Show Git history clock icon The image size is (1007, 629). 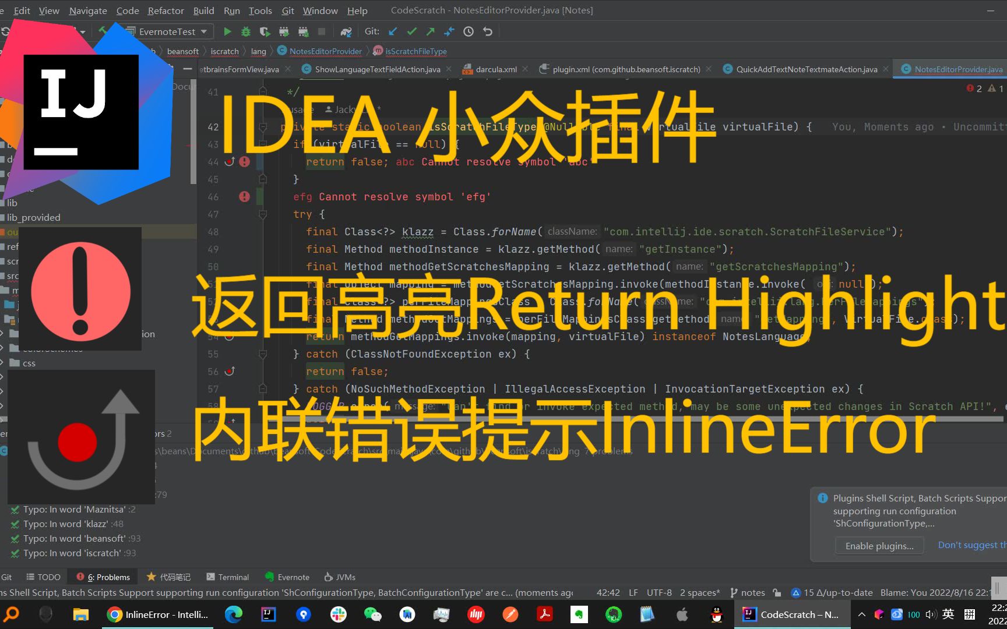[x=469, y=31]
